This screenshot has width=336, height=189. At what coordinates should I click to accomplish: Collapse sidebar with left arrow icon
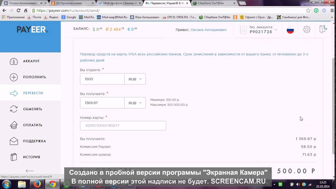coord(30,171)
